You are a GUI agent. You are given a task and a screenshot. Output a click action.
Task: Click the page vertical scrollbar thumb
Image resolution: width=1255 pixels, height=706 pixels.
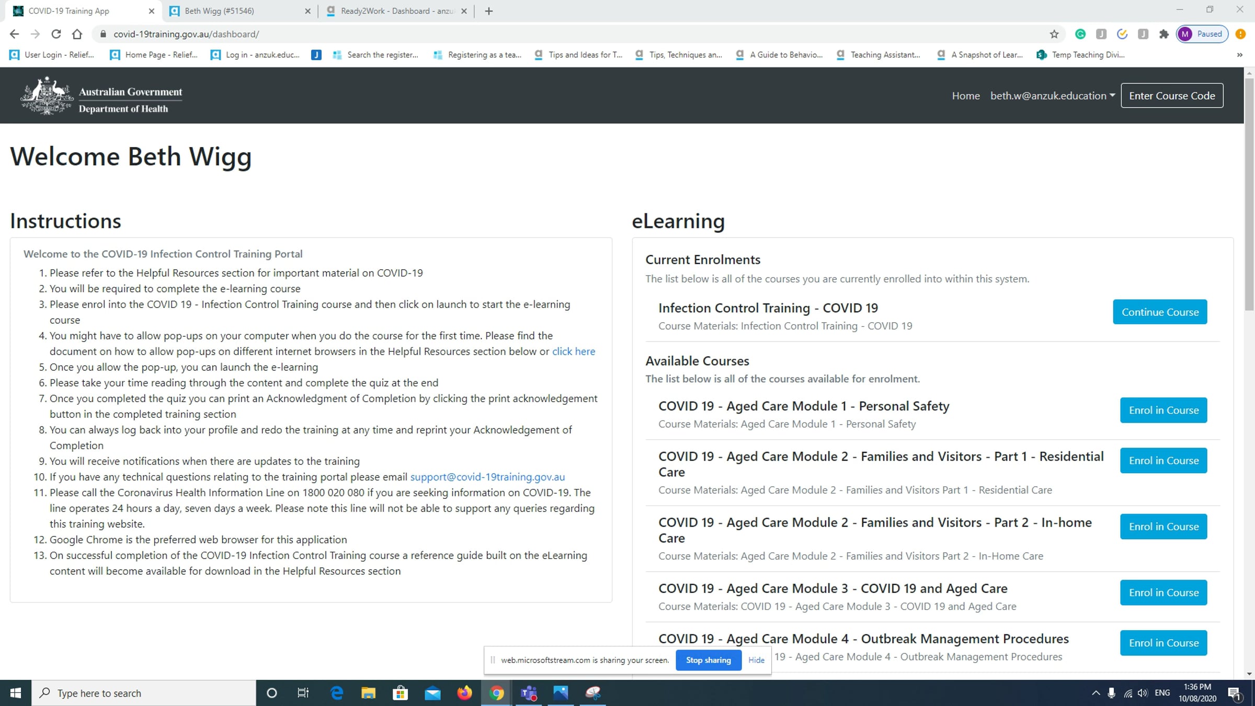(1249, 193)
